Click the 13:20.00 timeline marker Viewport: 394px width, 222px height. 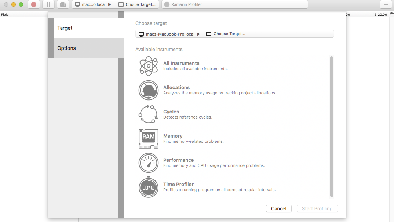click(380, 15)
